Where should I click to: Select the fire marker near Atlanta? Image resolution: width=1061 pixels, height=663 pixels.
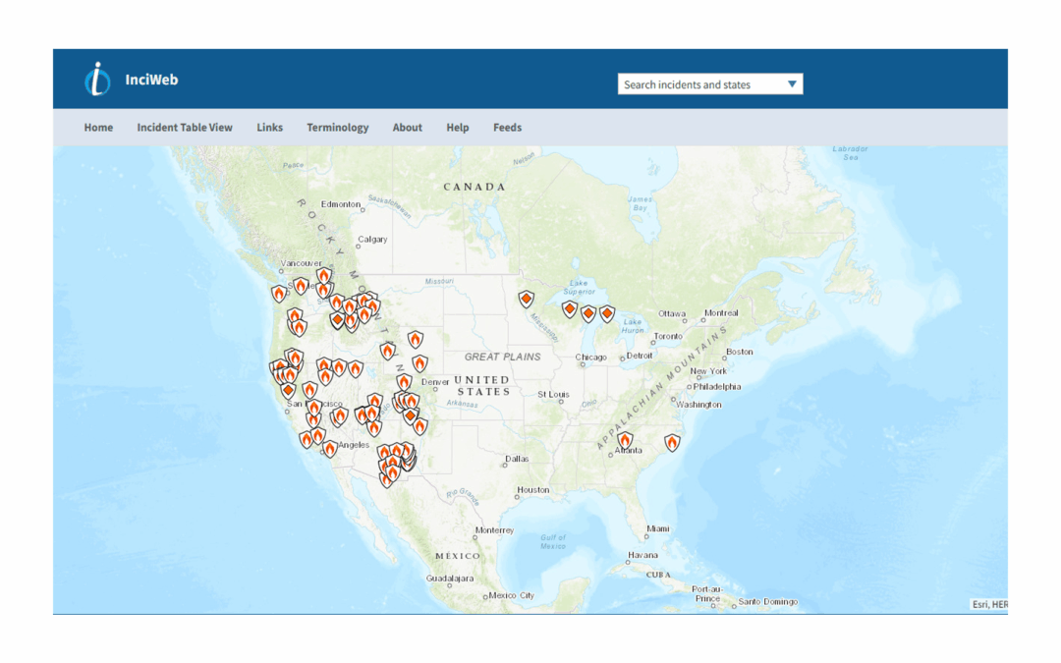click(x=625, y=440)
